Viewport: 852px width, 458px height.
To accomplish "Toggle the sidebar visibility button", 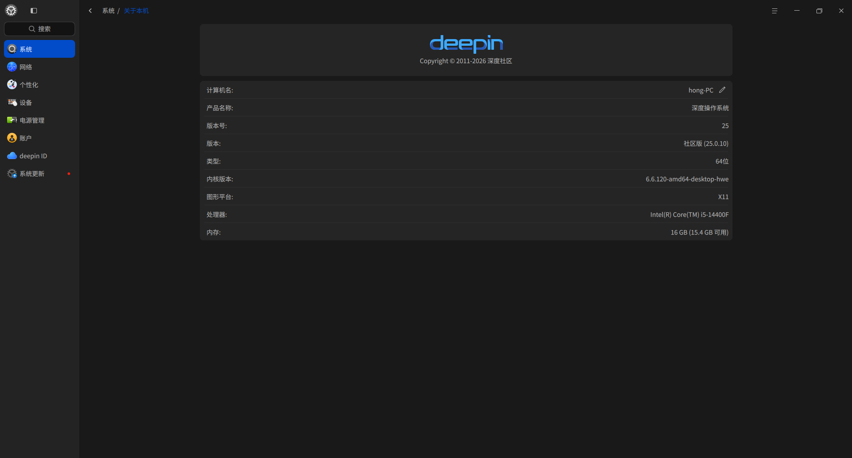I will pos(34,11).
